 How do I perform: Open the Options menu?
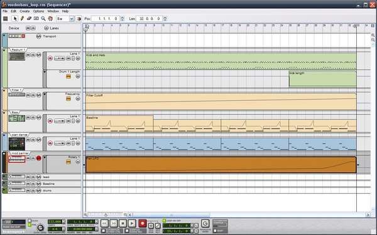pos(38,11)
